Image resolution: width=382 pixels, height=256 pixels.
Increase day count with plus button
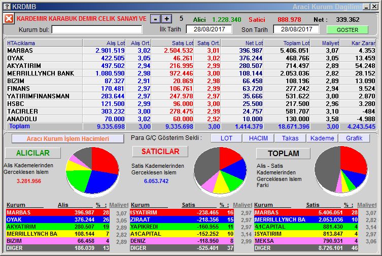166,19
